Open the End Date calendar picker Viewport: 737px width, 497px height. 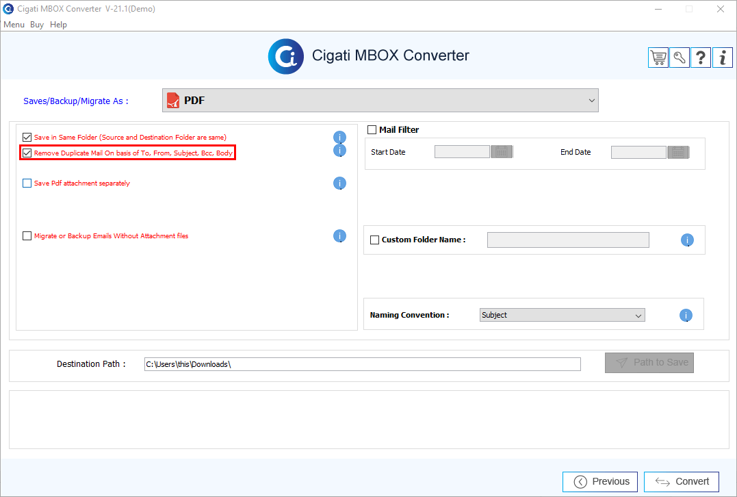[678, 152]
